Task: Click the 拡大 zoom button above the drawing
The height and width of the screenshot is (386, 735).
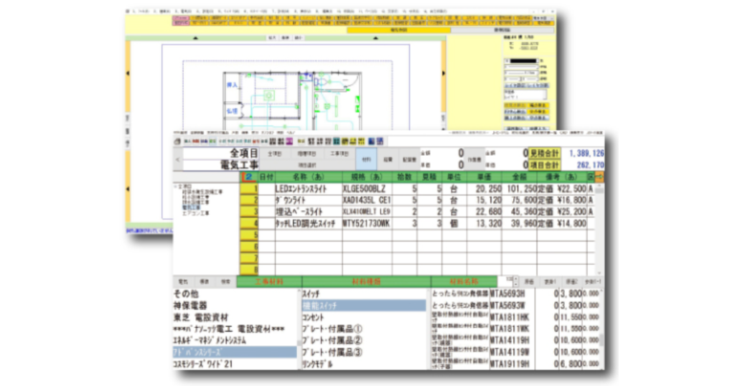Action: (272, 38)
